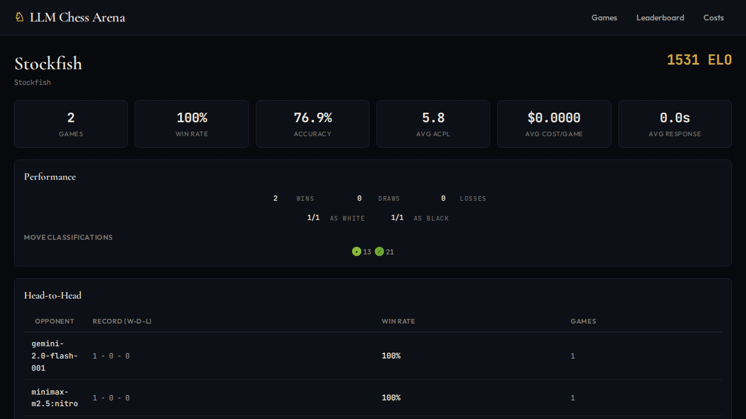The height and width of the screenshot is (419, 746).
Task: Click the Wins count label
Action: pos(305,198)
